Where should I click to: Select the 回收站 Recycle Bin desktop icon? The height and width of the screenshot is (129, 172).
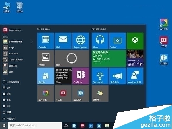click(19, 7)
